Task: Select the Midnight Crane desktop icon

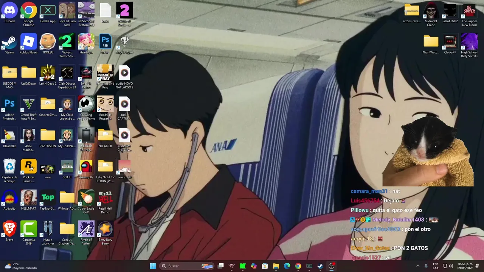Action: click(431, 15)
